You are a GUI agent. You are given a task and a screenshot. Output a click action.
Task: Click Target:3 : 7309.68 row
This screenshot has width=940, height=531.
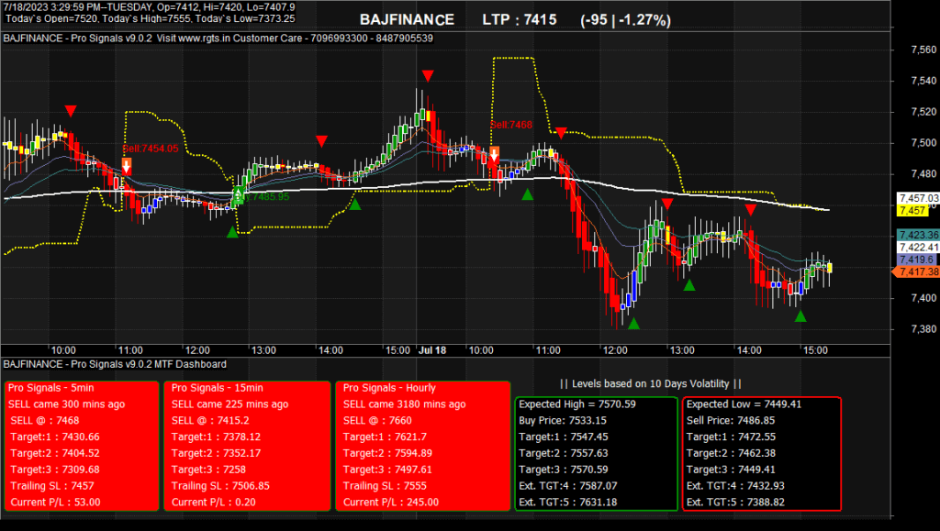click(x=55, y=470)
